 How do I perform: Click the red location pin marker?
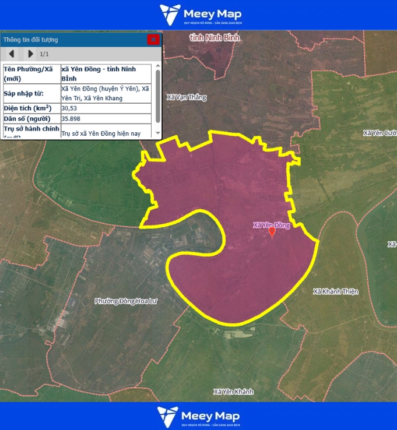click(x=272, y=232)
